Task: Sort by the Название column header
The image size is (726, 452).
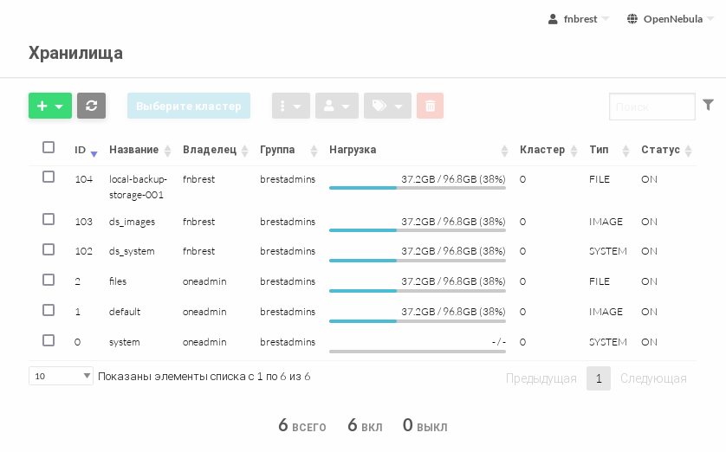Action: tap(134, 150)
